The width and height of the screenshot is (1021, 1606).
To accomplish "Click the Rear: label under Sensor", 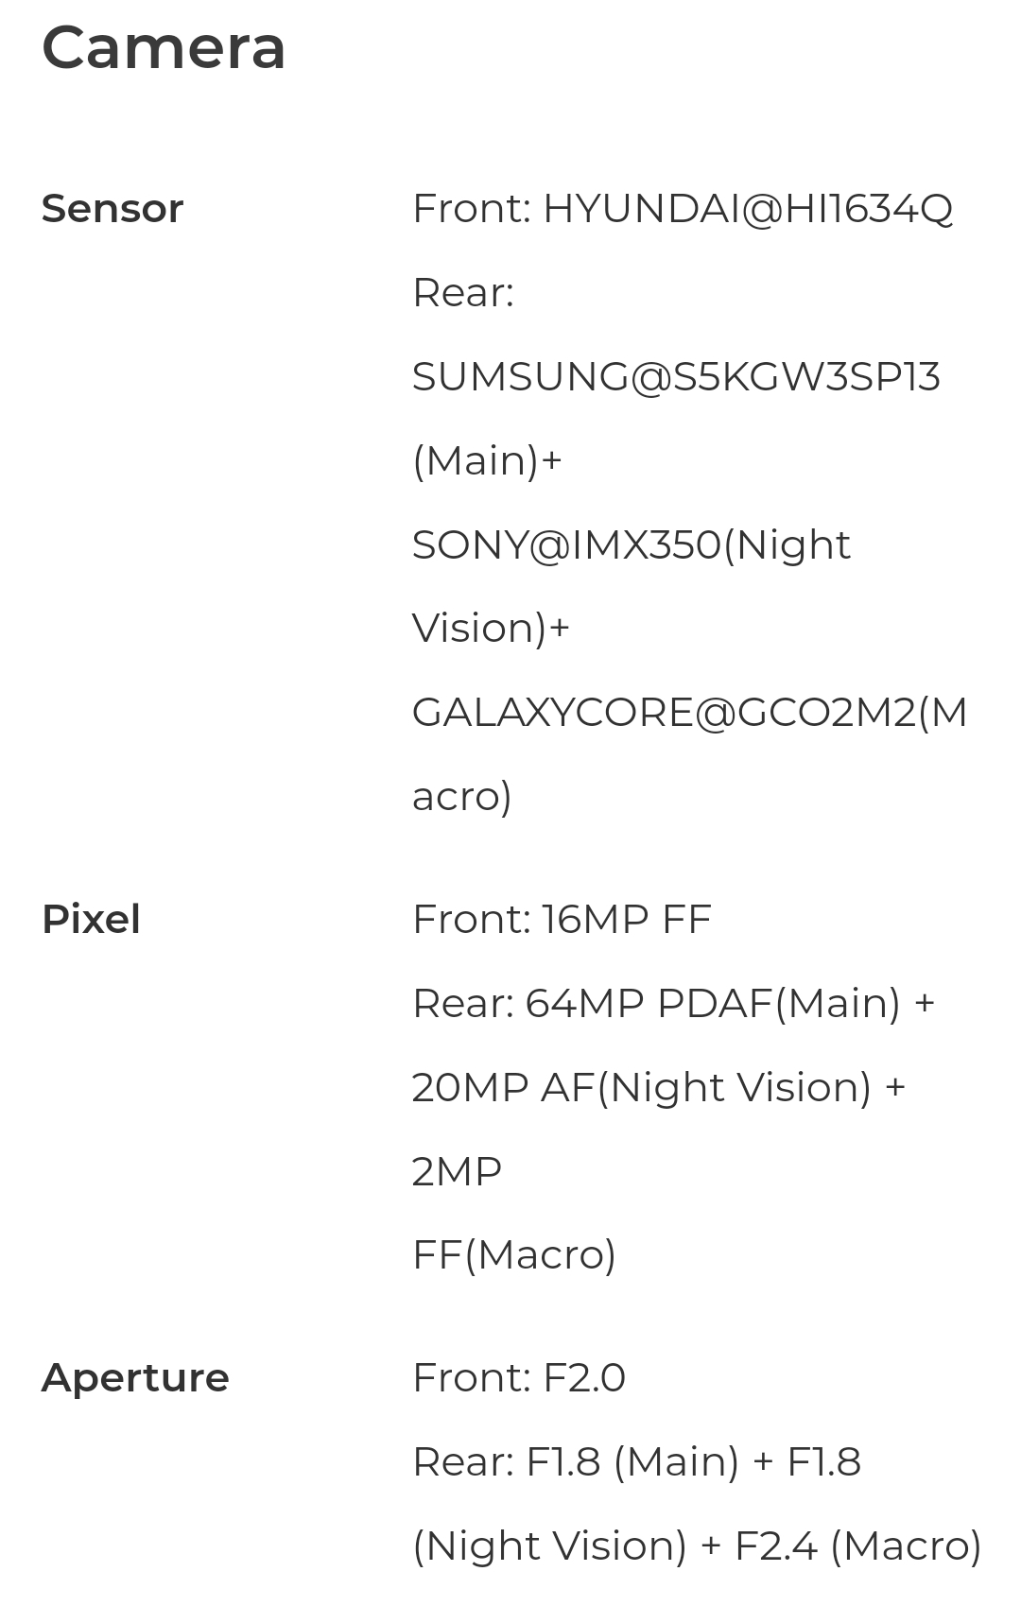I will [463, 292].
